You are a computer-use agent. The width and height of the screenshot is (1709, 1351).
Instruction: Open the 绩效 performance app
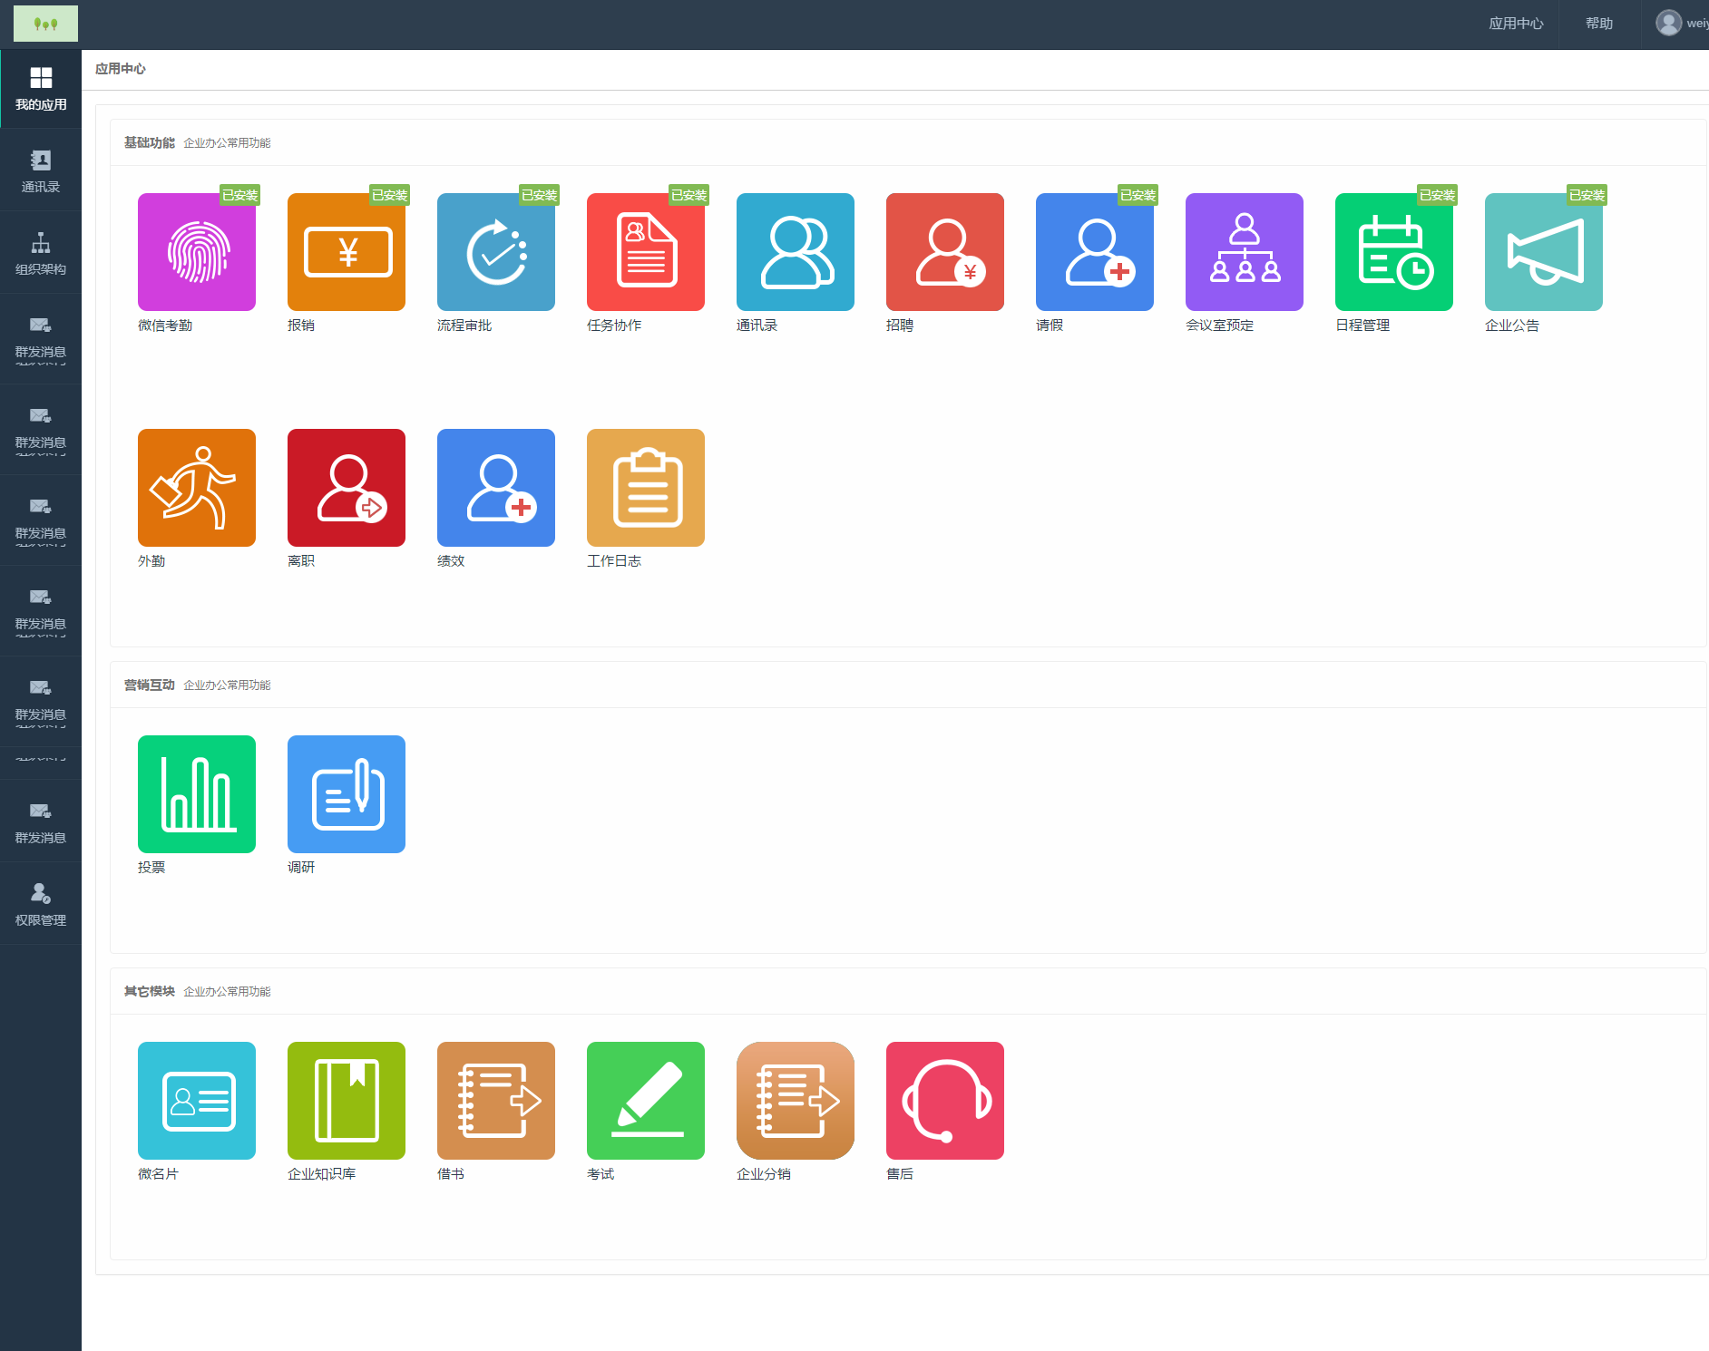[x=496, y=488]
